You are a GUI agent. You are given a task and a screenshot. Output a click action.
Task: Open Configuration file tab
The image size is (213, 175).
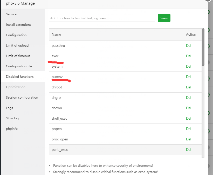(19, 66)
